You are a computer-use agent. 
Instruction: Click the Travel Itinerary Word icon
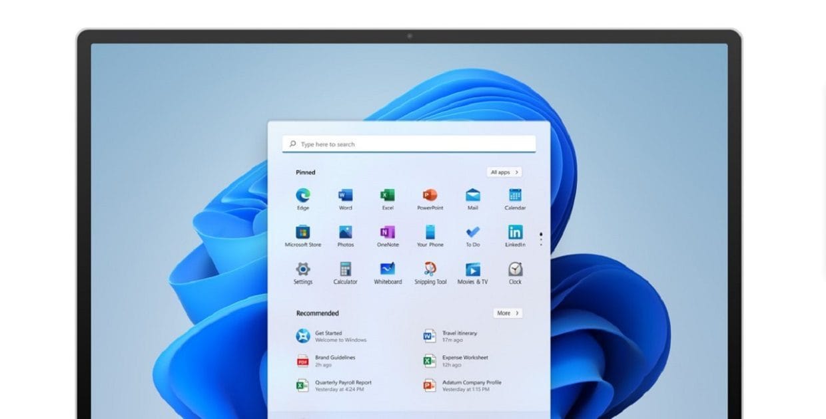[x=430, y=336]
